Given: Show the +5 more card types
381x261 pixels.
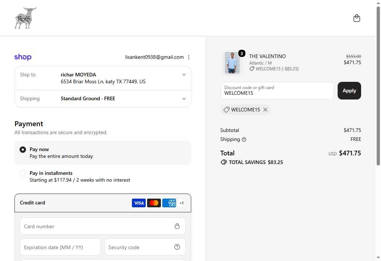Looking at the screenshot, I should (181, 203).
